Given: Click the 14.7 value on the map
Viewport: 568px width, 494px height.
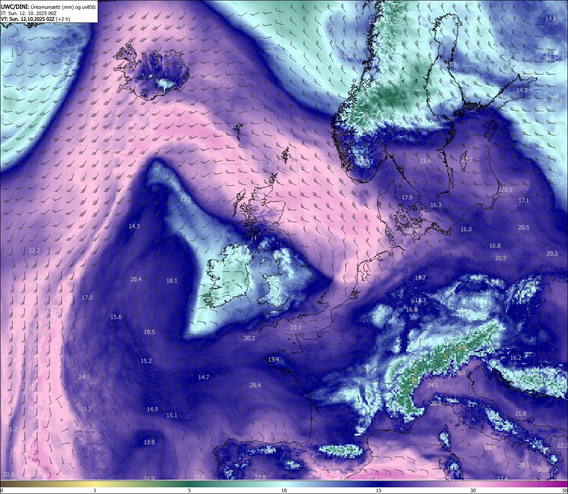Looking at the screenshot, I should coord(204,377).
